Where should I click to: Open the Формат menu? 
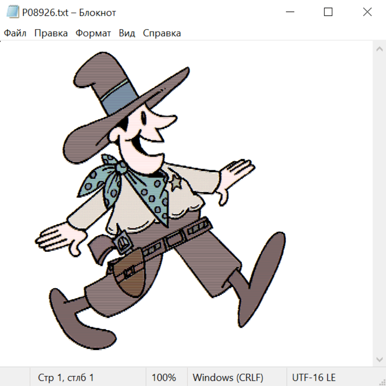point(93,33)
